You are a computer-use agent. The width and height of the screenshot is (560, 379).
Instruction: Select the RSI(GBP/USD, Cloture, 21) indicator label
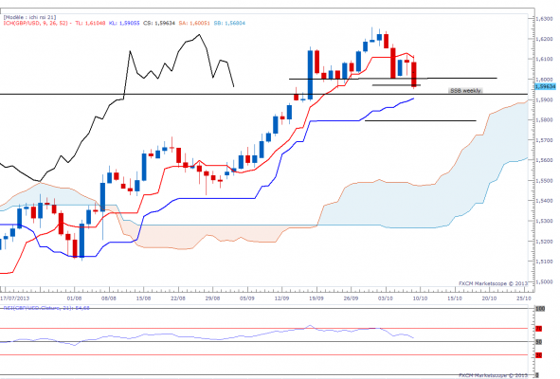(46, 308)
